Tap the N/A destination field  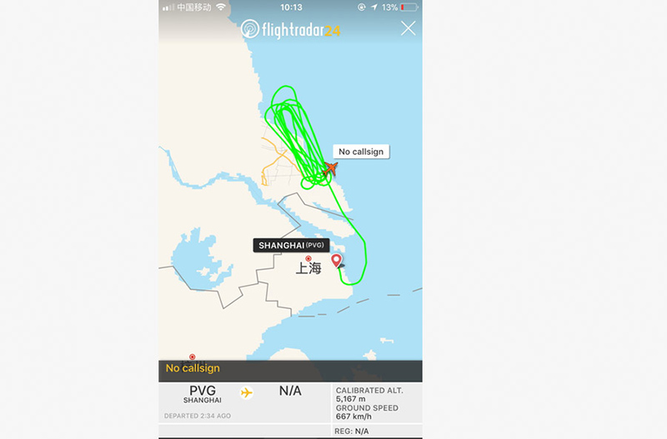tap(290, 391)
